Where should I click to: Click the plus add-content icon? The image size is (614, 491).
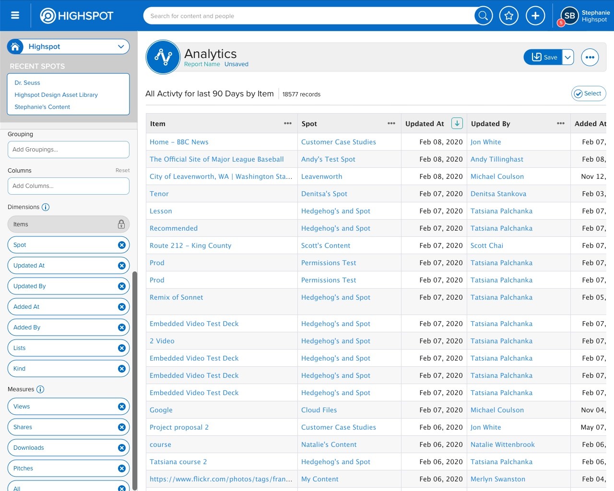tap(535, 16)
